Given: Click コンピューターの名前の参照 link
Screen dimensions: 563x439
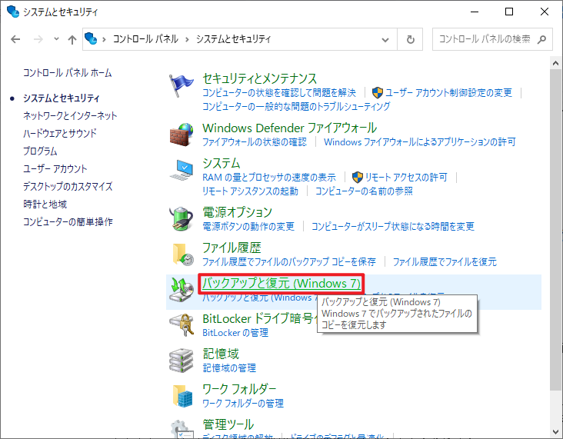Looking at the screenshot, I should click(x=364, y=191).
